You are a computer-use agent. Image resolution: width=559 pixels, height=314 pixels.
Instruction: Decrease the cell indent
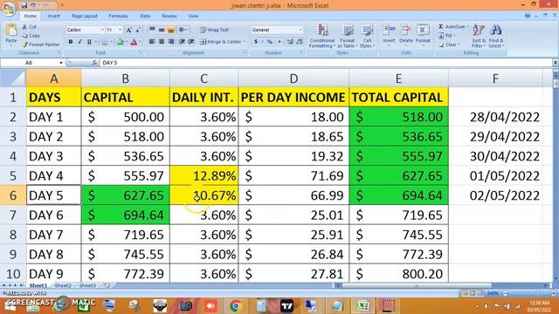click(x=182, y=42)
